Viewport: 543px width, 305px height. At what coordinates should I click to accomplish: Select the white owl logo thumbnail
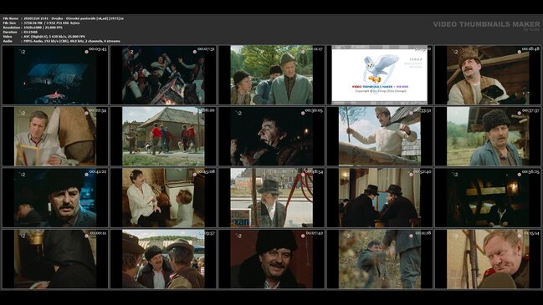[x=380, y=74]
